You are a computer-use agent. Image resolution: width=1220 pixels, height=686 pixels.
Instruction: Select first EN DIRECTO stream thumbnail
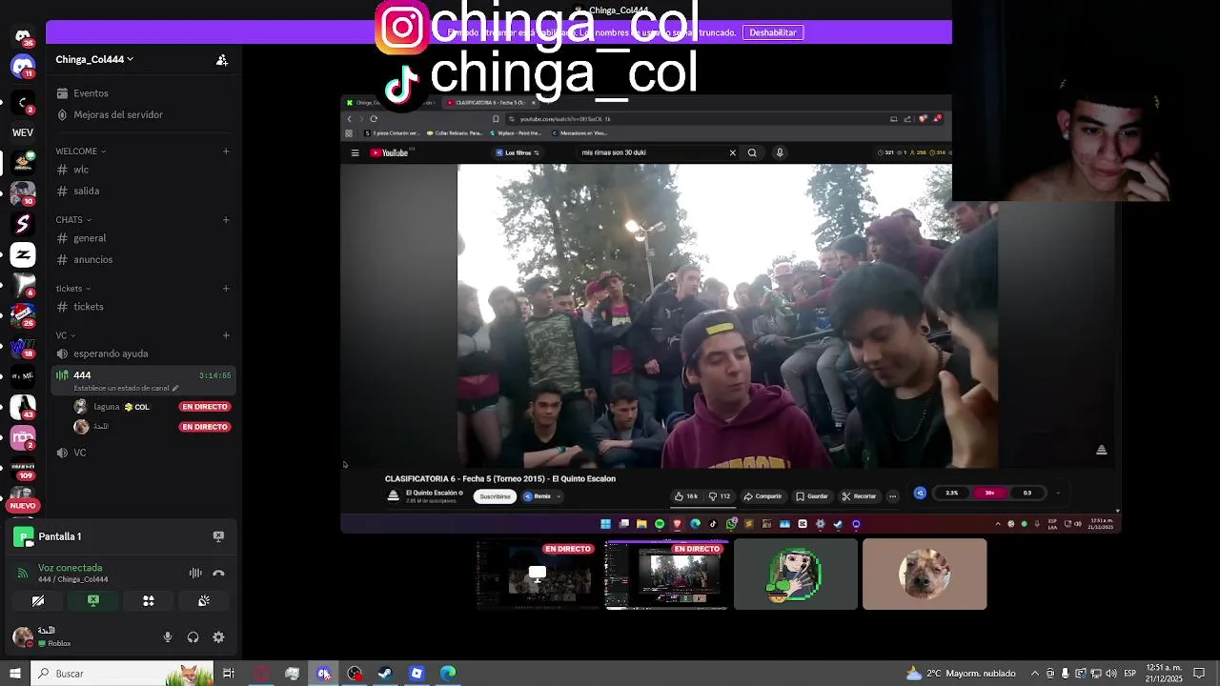(x=538, y=574)
